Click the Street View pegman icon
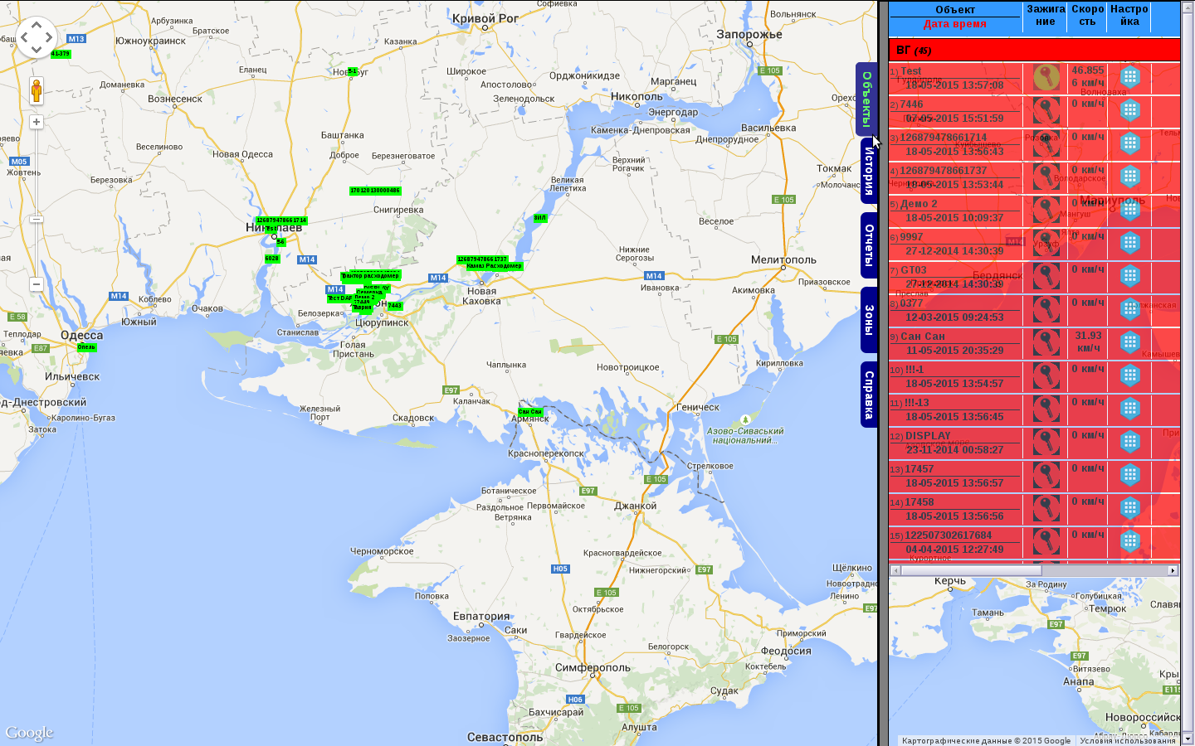This screenshot has width=1195, height=746. pos(37,90)
